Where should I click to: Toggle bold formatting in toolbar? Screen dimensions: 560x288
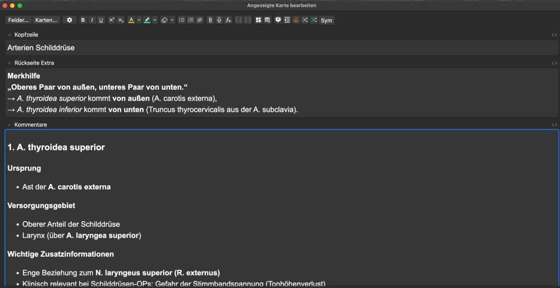click(x=83, y=20)
